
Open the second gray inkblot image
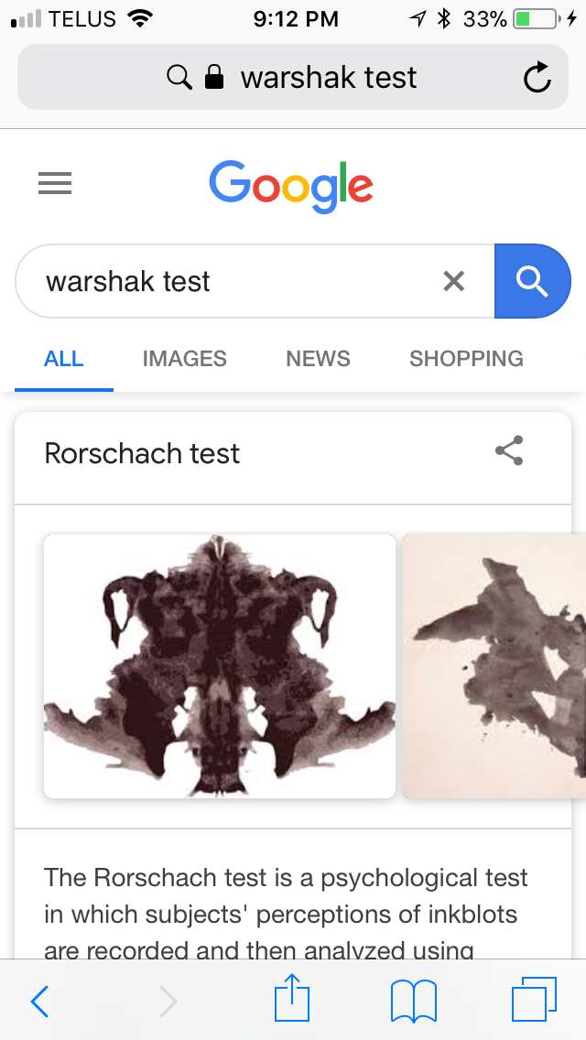[494, 666]
